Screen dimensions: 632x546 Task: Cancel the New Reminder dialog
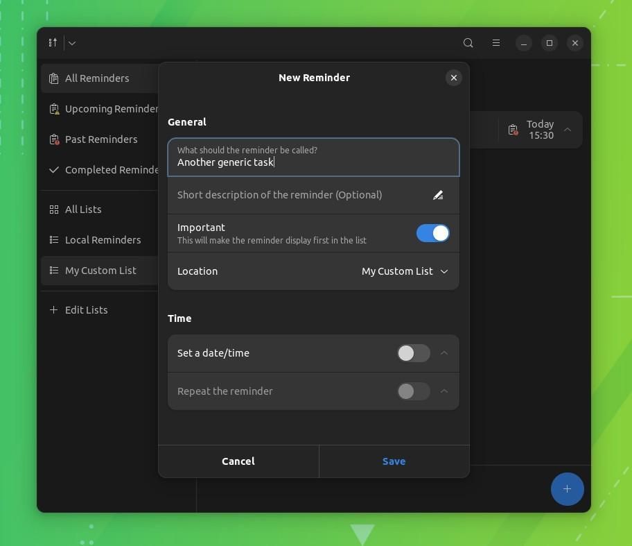238,461
